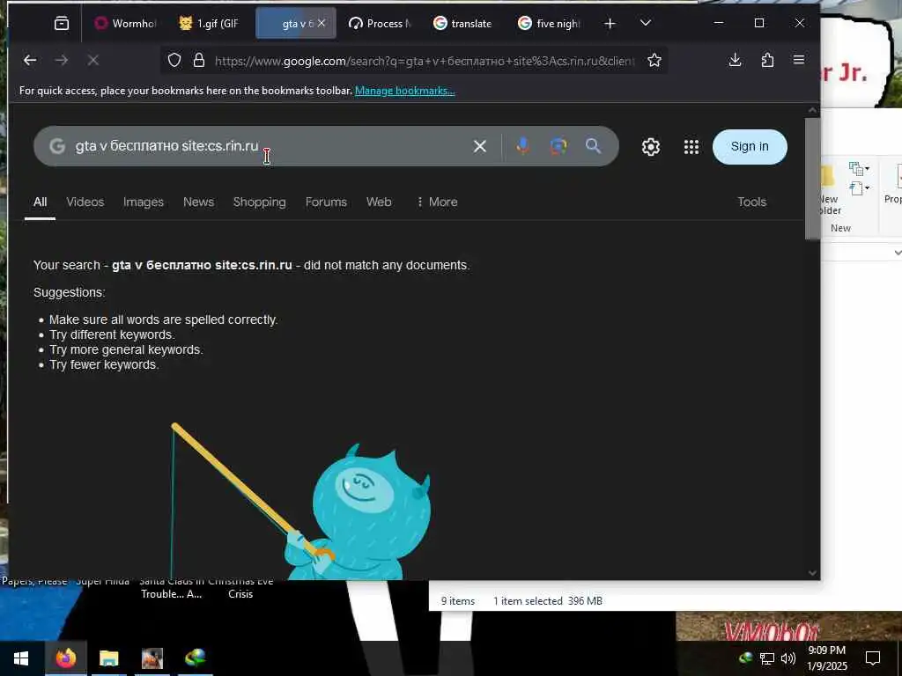The height and width of the screenshot is (676, 902).
Task: Search by image with Google Lens
Action: [x=558, y=146]
